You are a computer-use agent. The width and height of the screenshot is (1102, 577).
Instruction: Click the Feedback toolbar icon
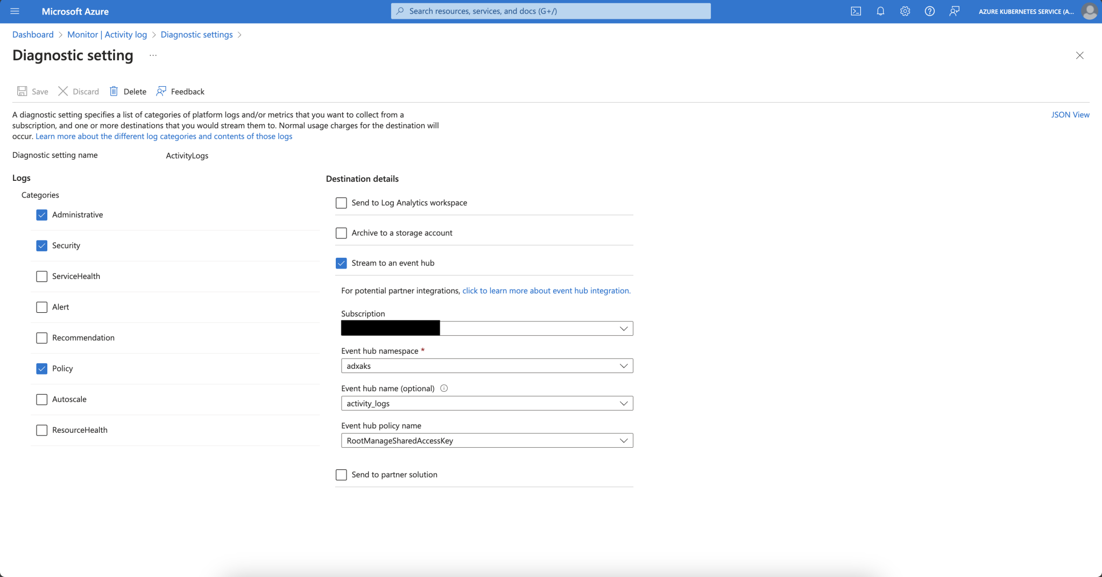(x=180, y=91)
